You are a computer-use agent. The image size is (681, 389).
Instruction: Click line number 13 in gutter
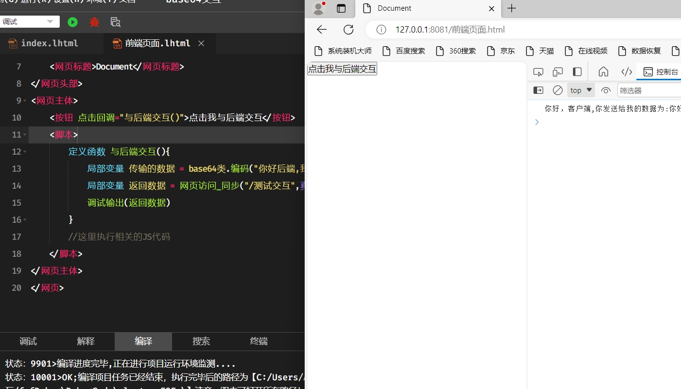tap(17, 169)
